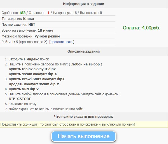168x144 pixels.
Task: Click the "Что нужно указать для проверки" heading
Action: point(84,116)
